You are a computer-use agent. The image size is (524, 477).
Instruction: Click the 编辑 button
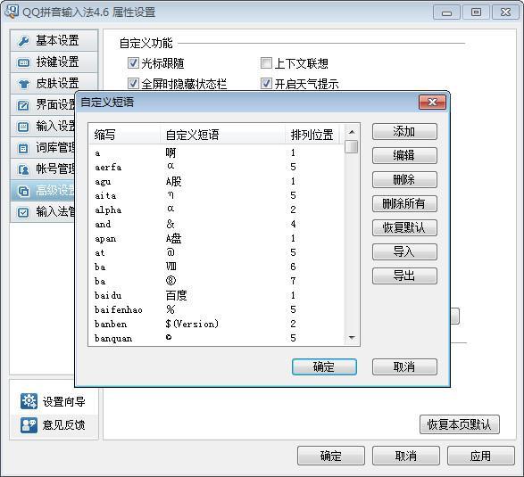(x=404, y=155)
